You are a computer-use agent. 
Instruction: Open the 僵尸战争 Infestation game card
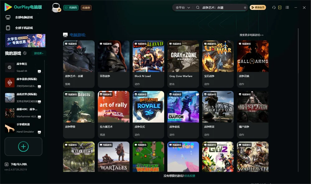point(253,114)
